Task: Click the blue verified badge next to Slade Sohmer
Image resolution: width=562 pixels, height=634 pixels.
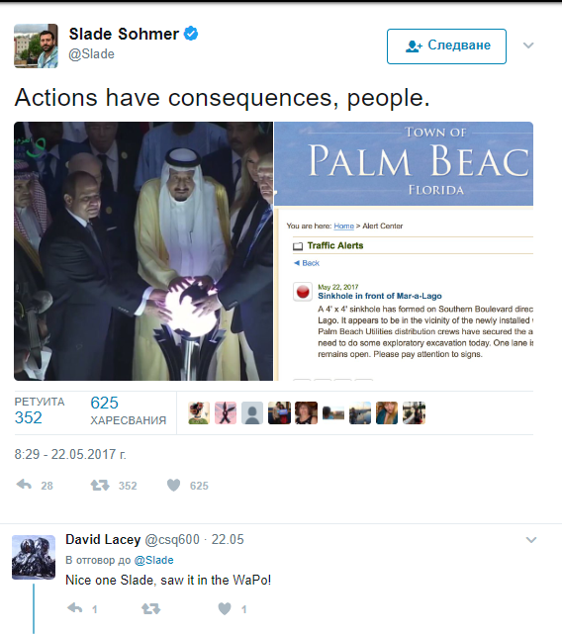Action: [x=191, y=34]
